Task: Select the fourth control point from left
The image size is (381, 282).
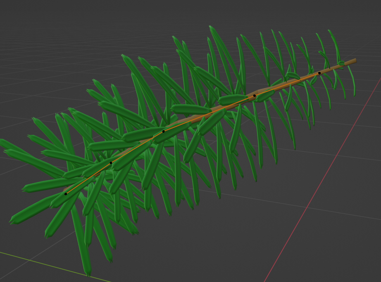Action: [255, 96]
